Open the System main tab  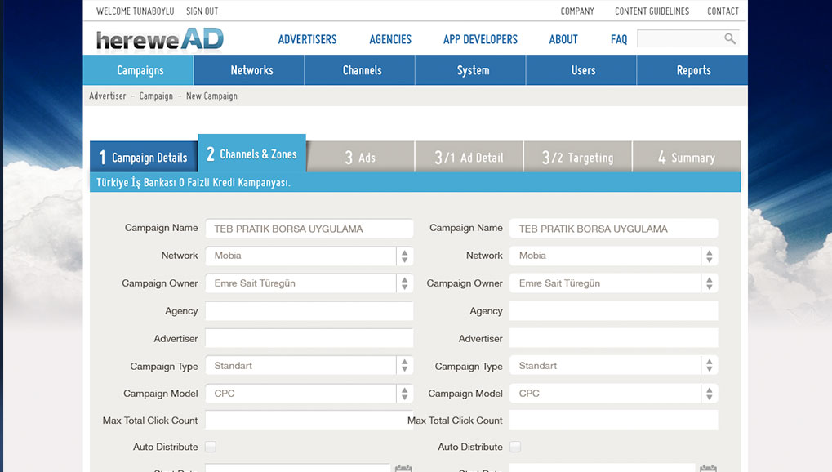(x=470, y=70)
